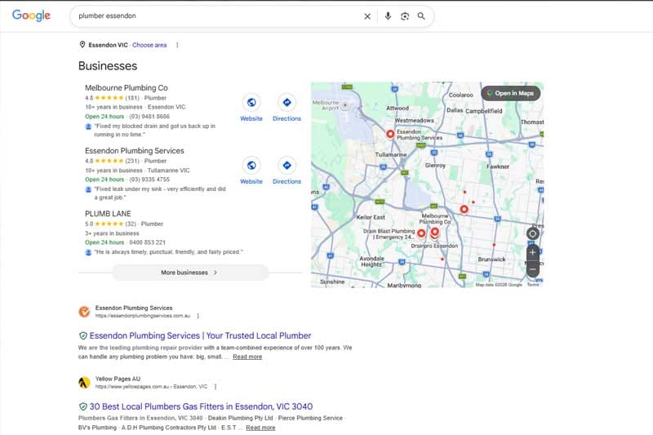The height and width of the screenshot is (435, 653).
Task: Click the Essendon Plumbing Services map pin
Action: [x=390, y=134]
